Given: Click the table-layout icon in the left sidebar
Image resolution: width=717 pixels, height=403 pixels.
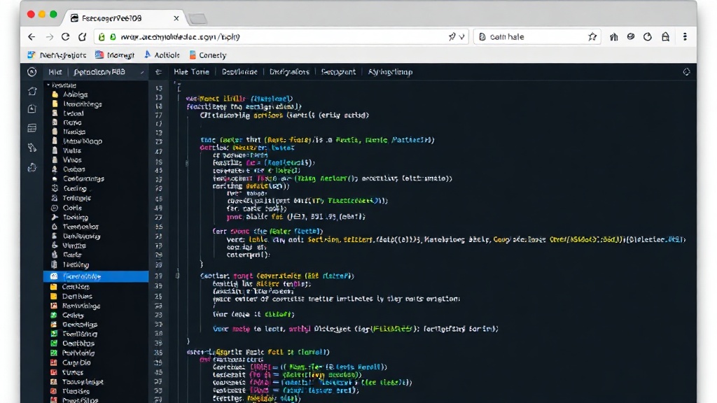Looking at the screenshot, I should 32,129.
